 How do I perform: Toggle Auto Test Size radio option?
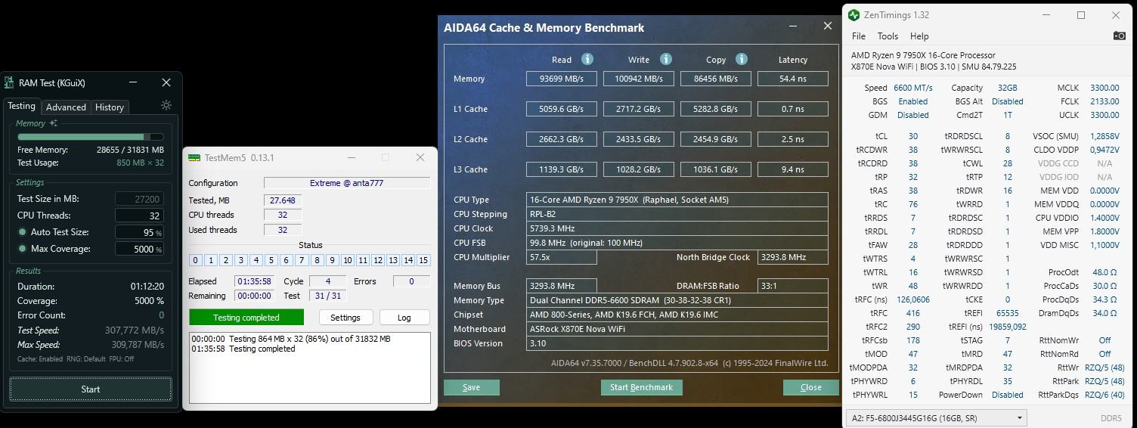pyautogui.click(x=22, y=232)
